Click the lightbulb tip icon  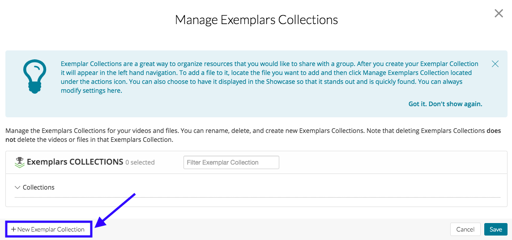34,76
